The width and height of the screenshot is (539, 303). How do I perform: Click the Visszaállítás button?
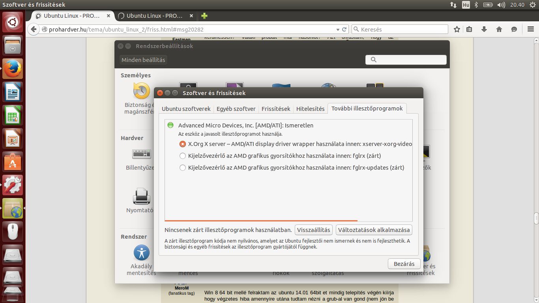point(314,230)
